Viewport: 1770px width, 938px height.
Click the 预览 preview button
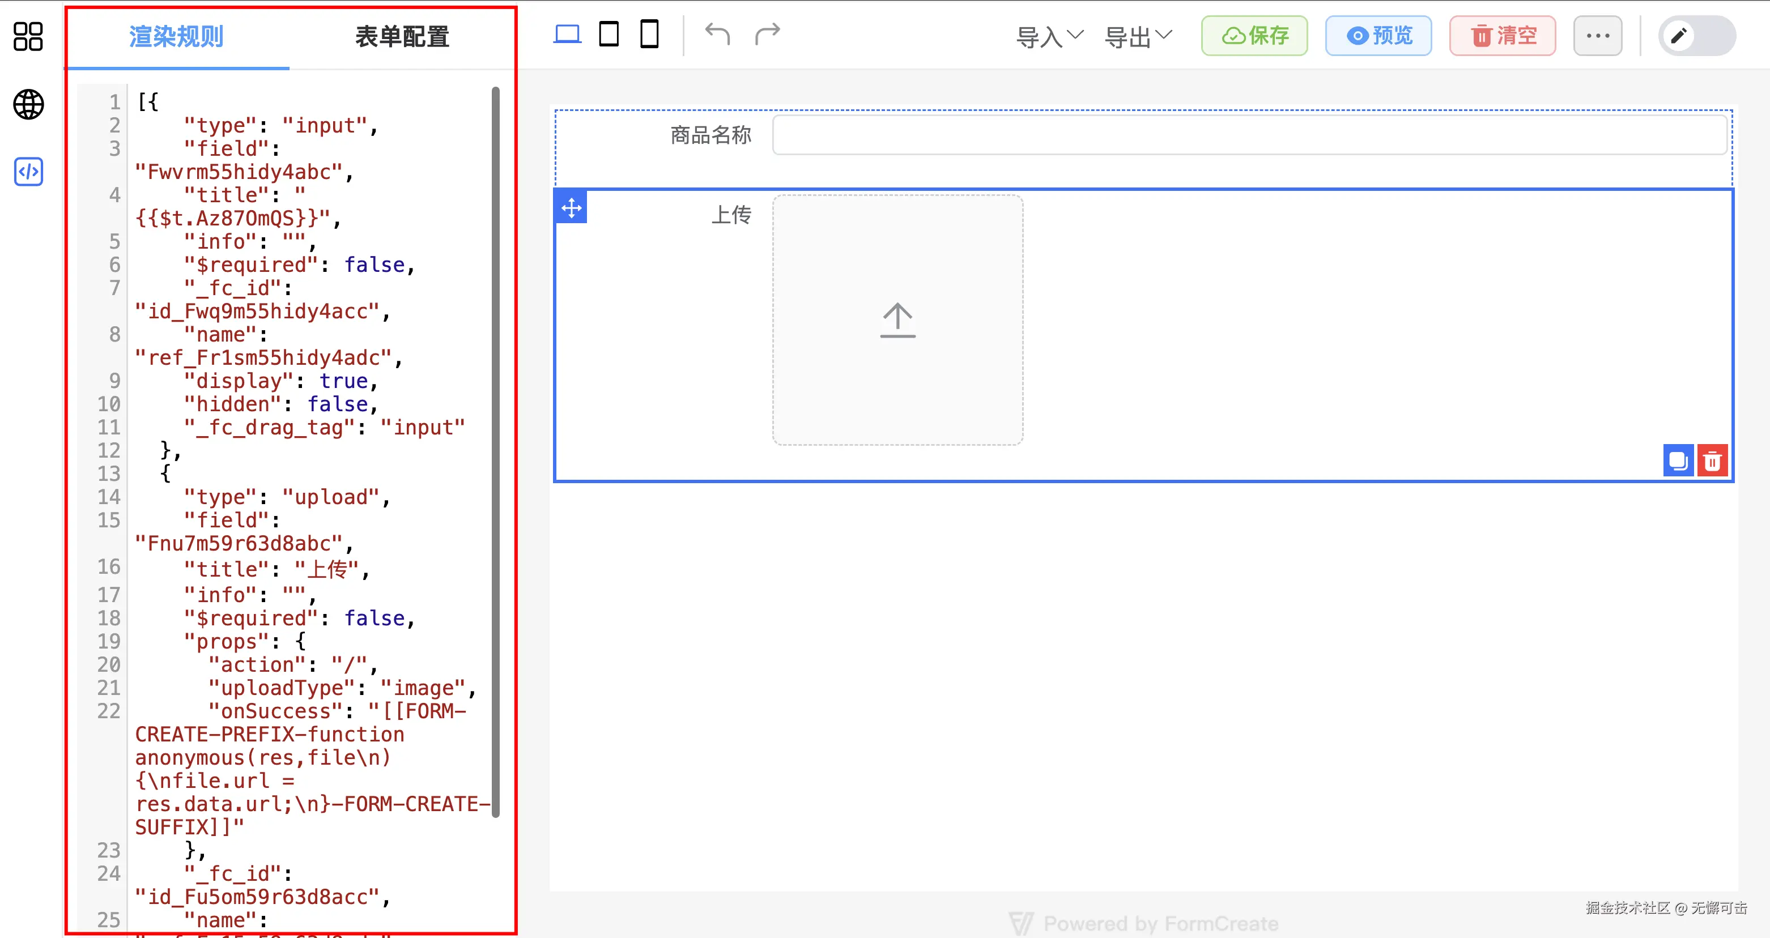[x=1378, y=36]
